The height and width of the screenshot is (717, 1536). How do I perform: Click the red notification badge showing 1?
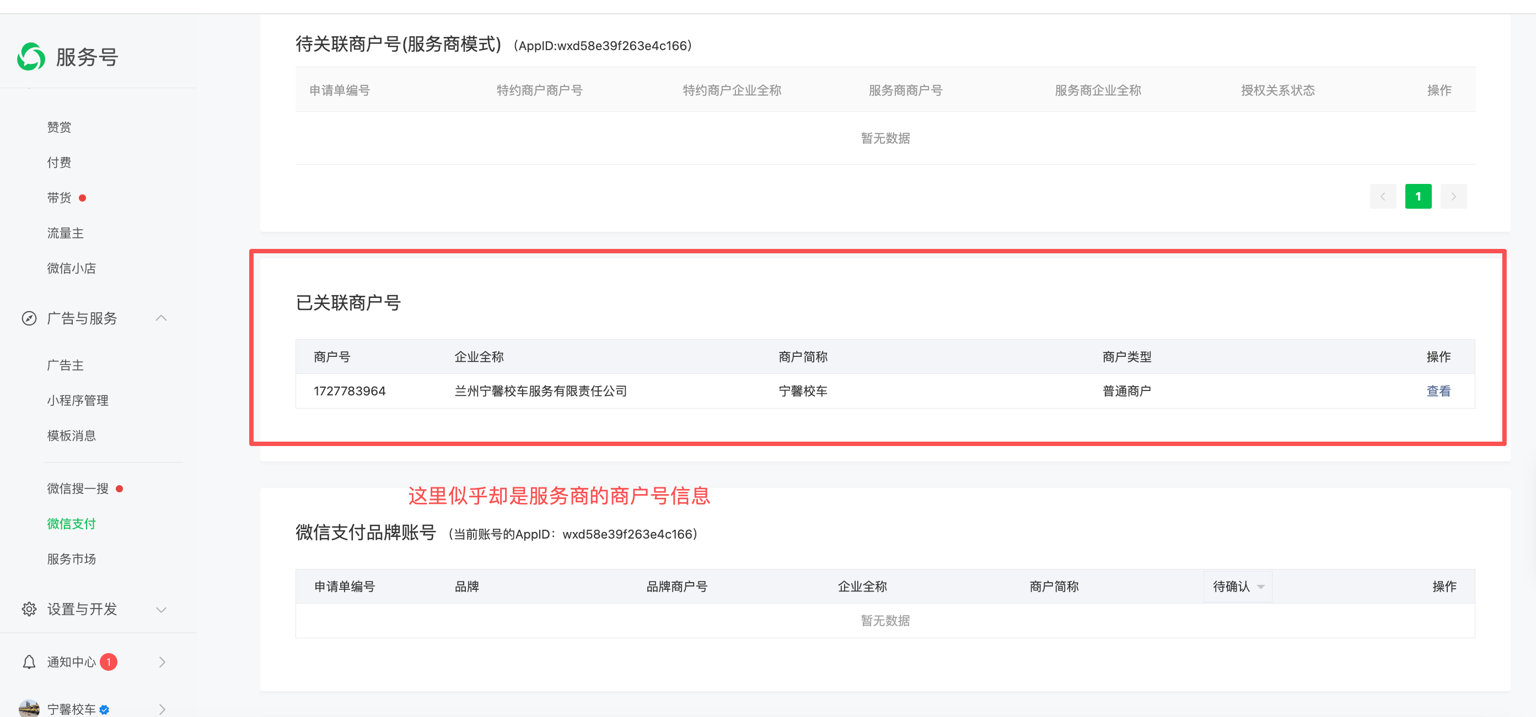(109, 661)
